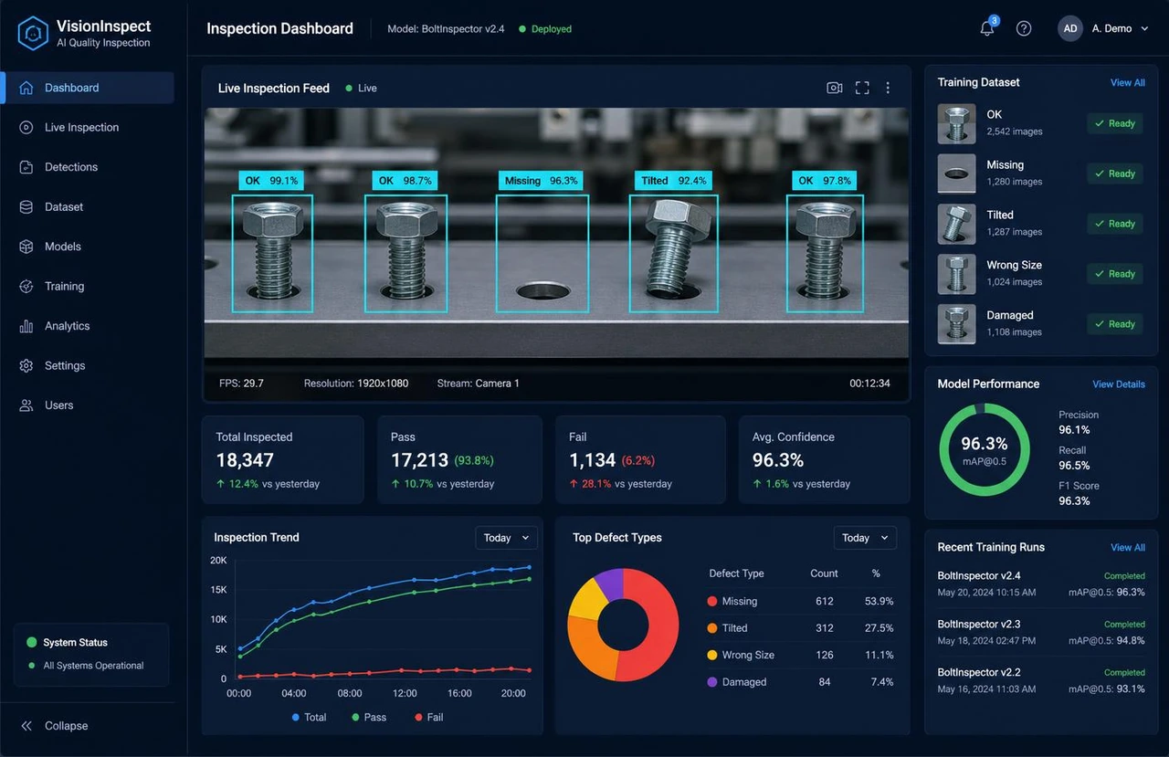1169x757 pixels.
Task: Click the orange Tilted legend swatch
Action: coord(712,628)
